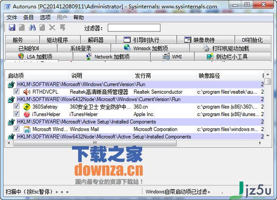Viewport: 277px width, 200px height.
Task: Click the c:\program files\realtek image path
Action: click(227, 92)
